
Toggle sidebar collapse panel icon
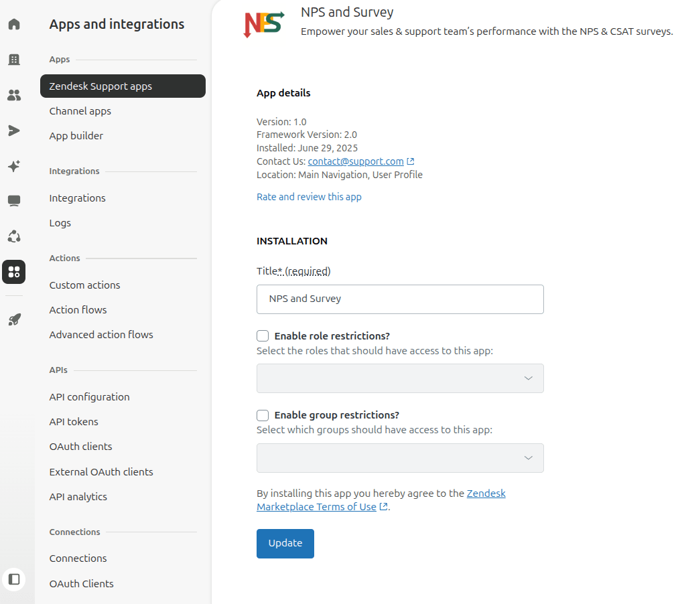[14, 579]
